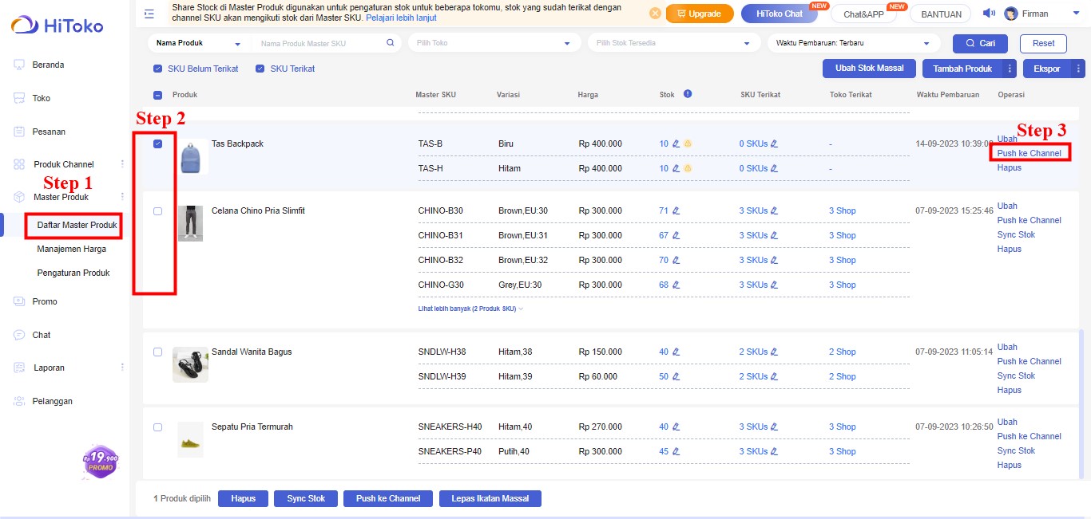1091x519 pixels.
Task: Edit stock for SNDLW-H39 with the pencil icon
Action: pos(676,377)
